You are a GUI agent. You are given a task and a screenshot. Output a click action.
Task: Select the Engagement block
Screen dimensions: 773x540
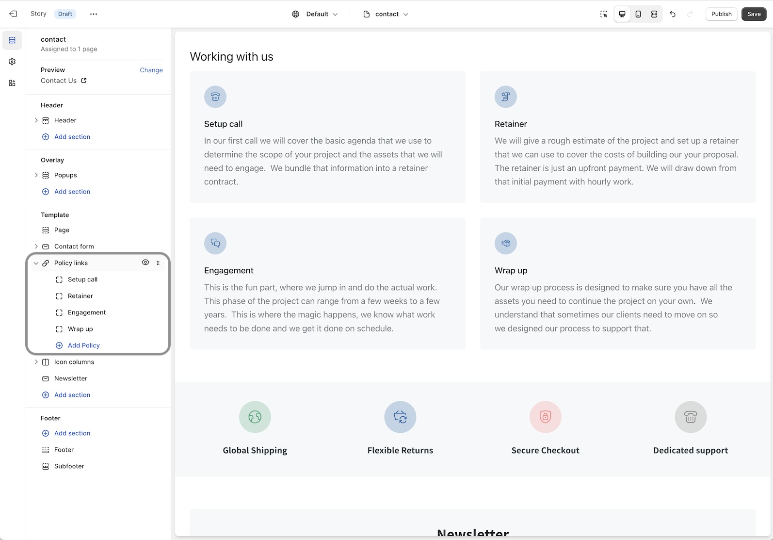click(87, 312)
